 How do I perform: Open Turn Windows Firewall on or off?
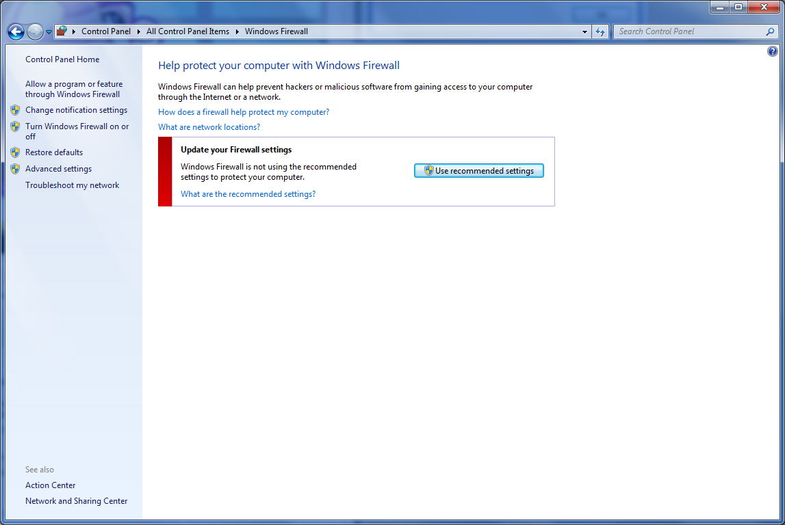pos(77,131)
